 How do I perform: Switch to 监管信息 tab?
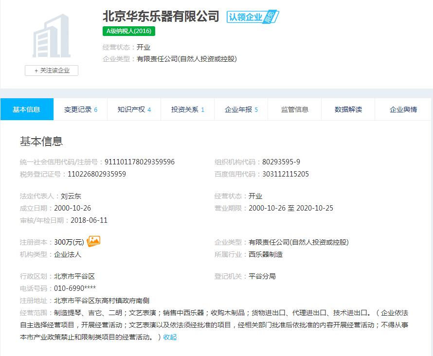tap(295, 109)
